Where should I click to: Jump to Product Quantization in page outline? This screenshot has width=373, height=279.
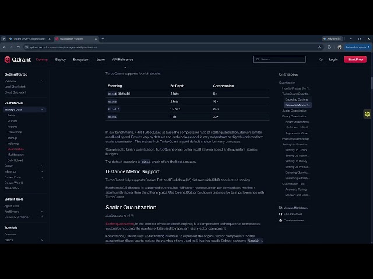[x=295, y=139]
